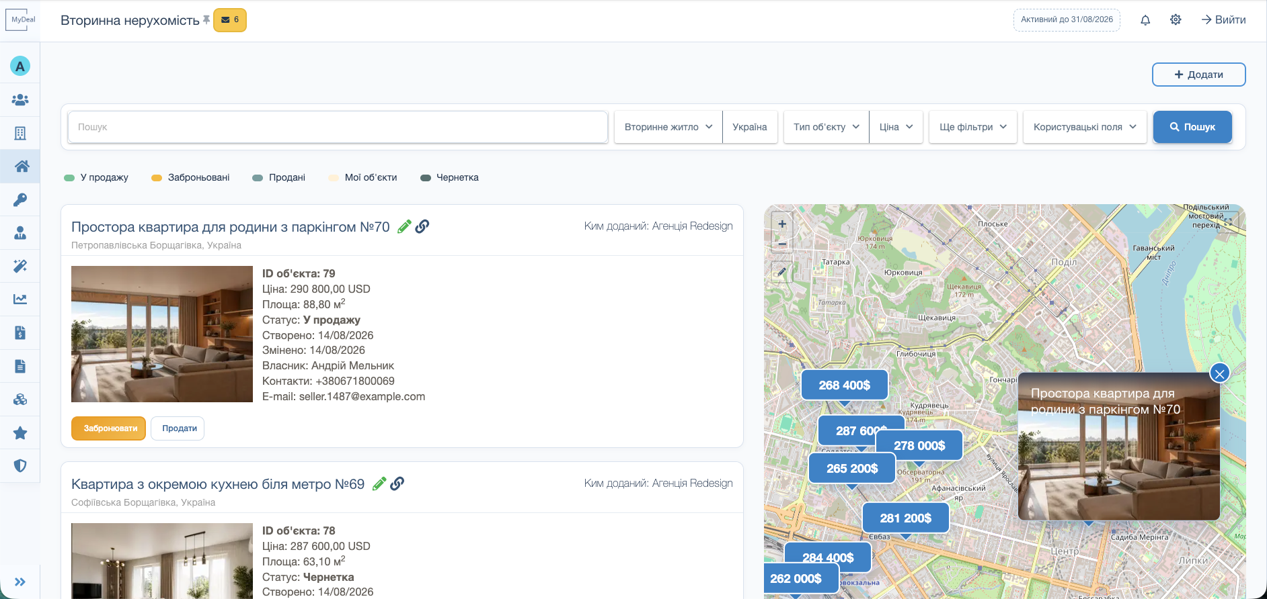
Task: Open the agent person icon in sidebar
Action: click(20, 233)
